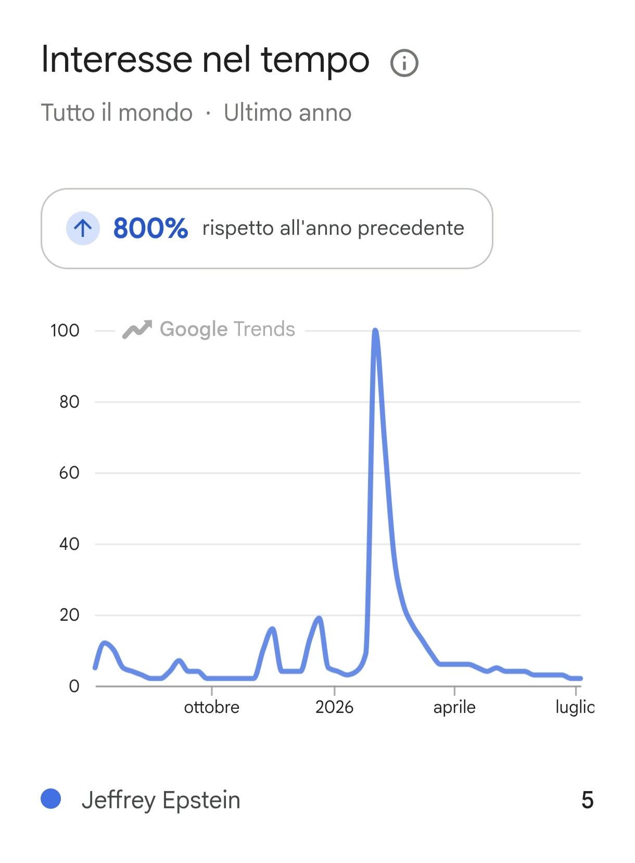The image size is (635, 863).
Task: Click the 80 gridline value label
Action: [69, 402]
